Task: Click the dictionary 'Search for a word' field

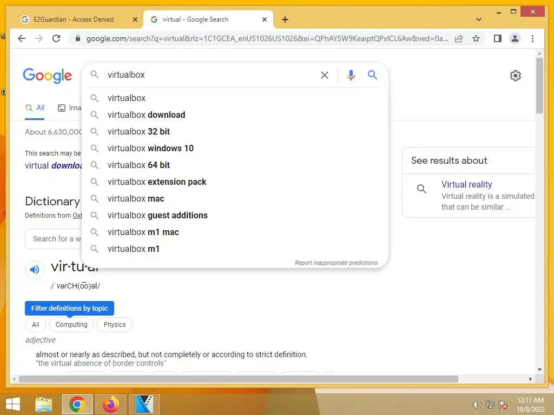Action: (54, 239)
